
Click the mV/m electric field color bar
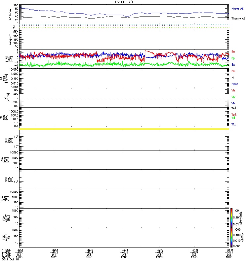click(231, 218)
